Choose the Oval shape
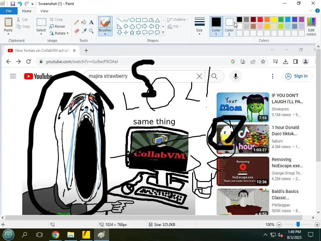Image resolution: width=321 pixels, height=241 pixels. point(132,20)
